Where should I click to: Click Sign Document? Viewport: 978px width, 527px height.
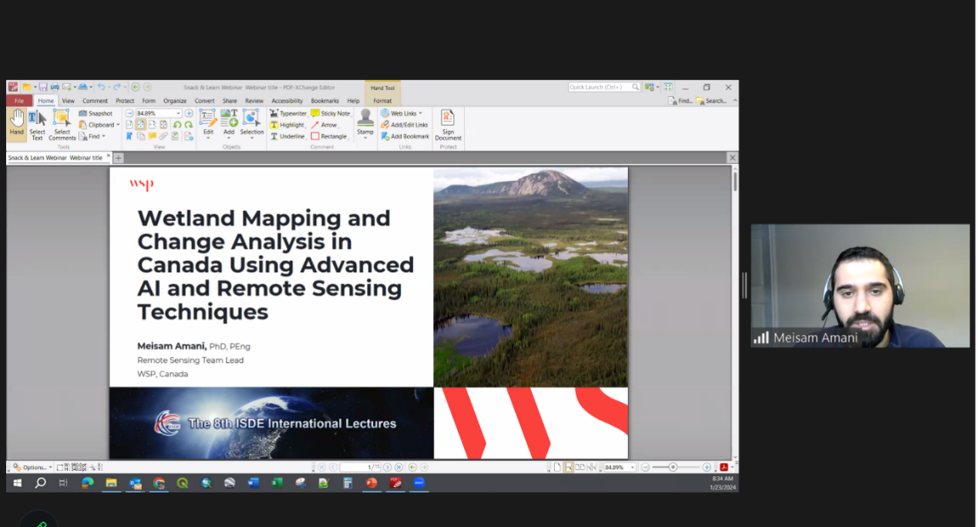448,125
